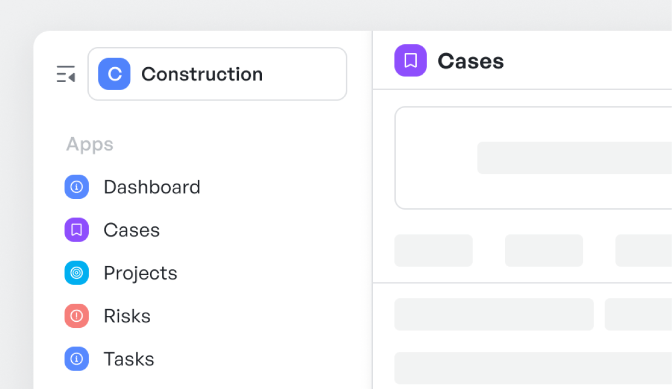672x389 pixels.
Task: Select the Cases sidebar entry
Action: pyautogui.click(x=131, y=230)
